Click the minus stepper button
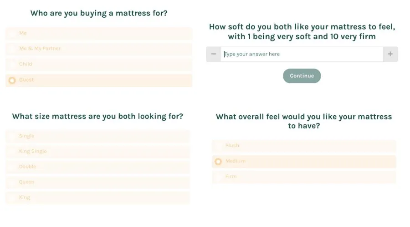This screenshot has height=227, width=410. (214, 54)
